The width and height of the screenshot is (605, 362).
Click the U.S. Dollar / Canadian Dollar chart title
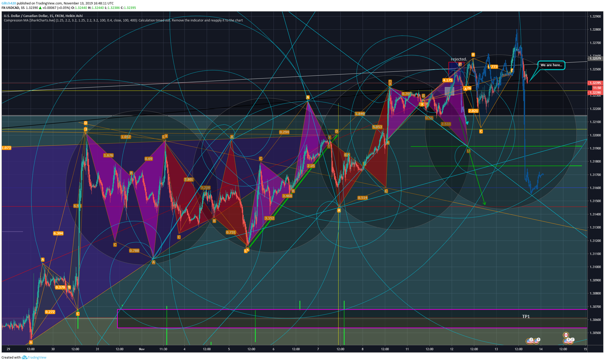43,16
